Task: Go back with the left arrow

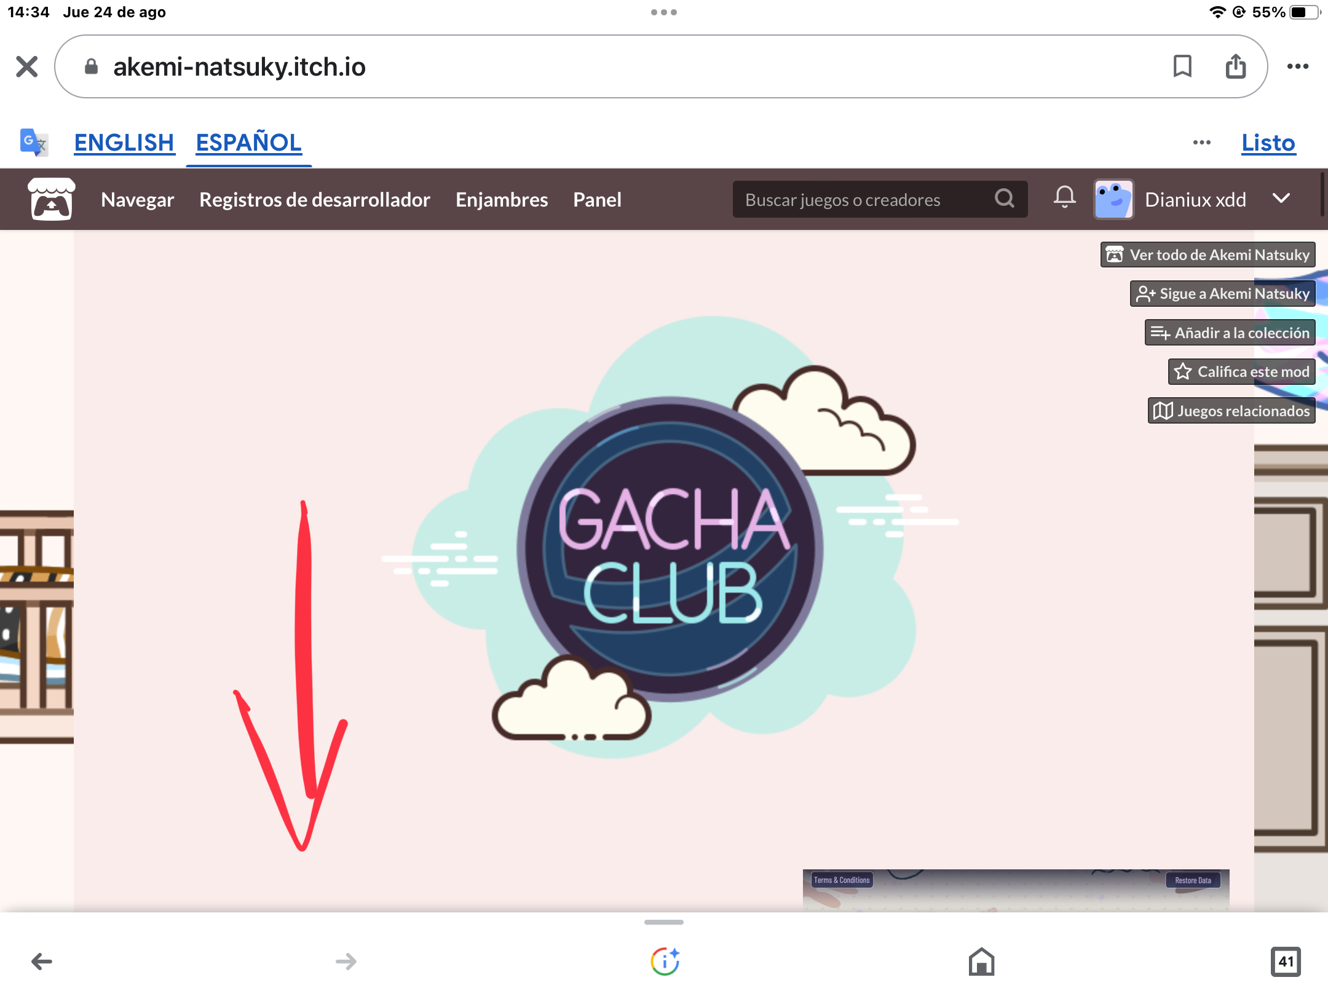Action: tap(42, 961)
